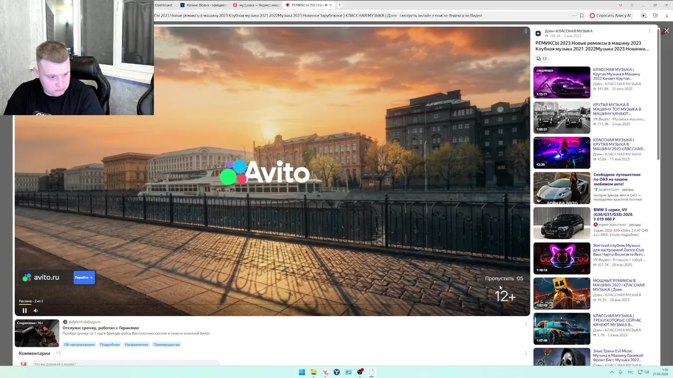673x378 pixels.
Task: Open File Explorer from taskbar
Action: [x=313, y=372]
